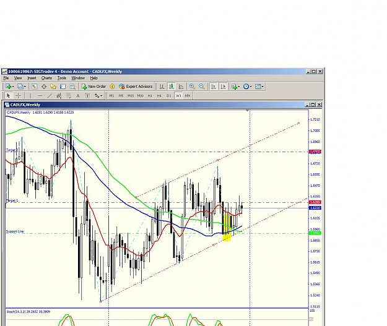Image resolution: width=387 pixels, height=326 pixels.
Task: Select the Fibonacci Retracement tool
Action: 68,96
